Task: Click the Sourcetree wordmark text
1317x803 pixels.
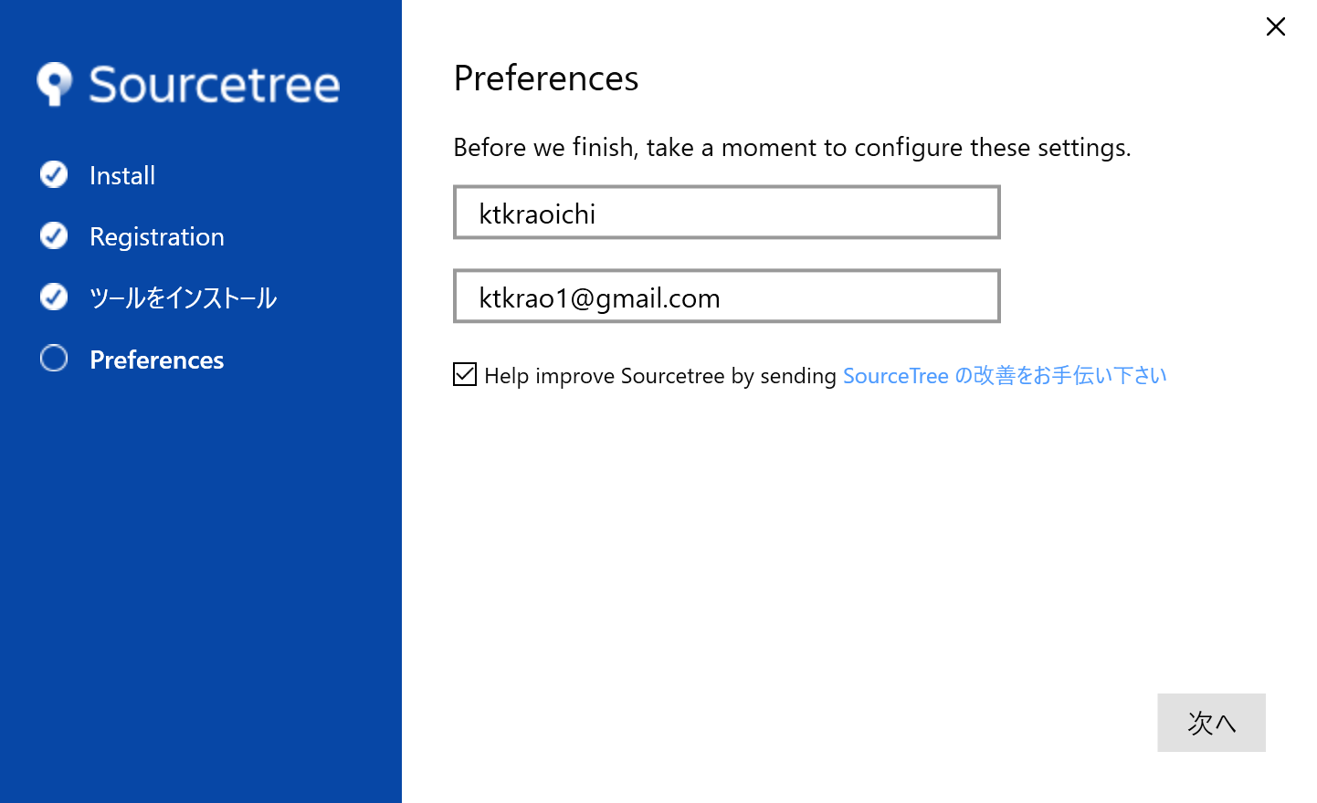Action: [x=215, y=85]
